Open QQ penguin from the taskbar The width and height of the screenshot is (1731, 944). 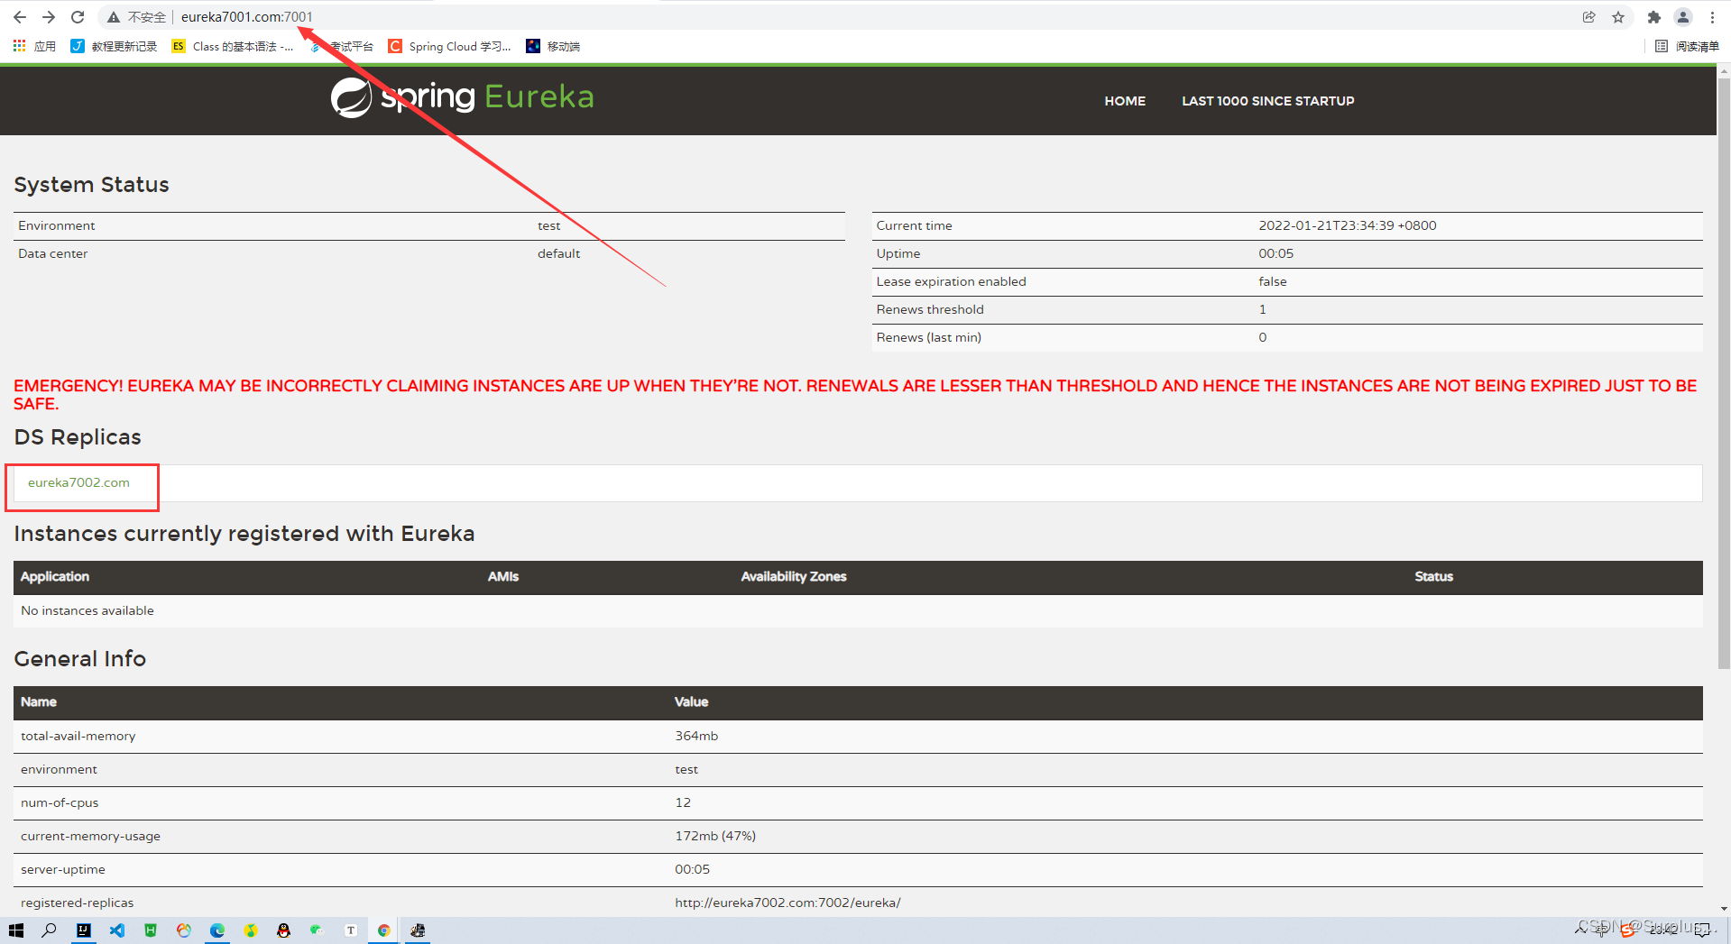point(284,930)
